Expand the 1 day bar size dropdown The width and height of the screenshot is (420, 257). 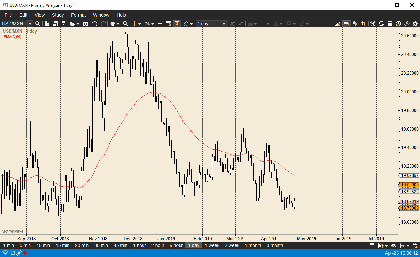[224, 24]
